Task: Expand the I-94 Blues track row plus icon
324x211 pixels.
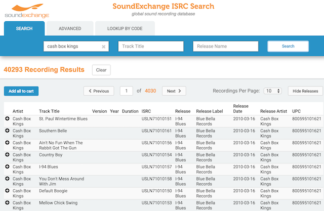Action: (7, 166)
